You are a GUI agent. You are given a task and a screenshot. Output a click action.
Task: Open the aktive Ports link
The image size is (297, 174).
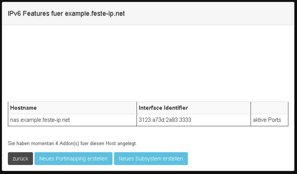tap(267, 120)
